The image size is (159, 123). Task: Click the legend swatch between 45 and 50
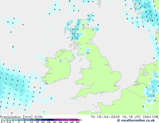point(74,120)
